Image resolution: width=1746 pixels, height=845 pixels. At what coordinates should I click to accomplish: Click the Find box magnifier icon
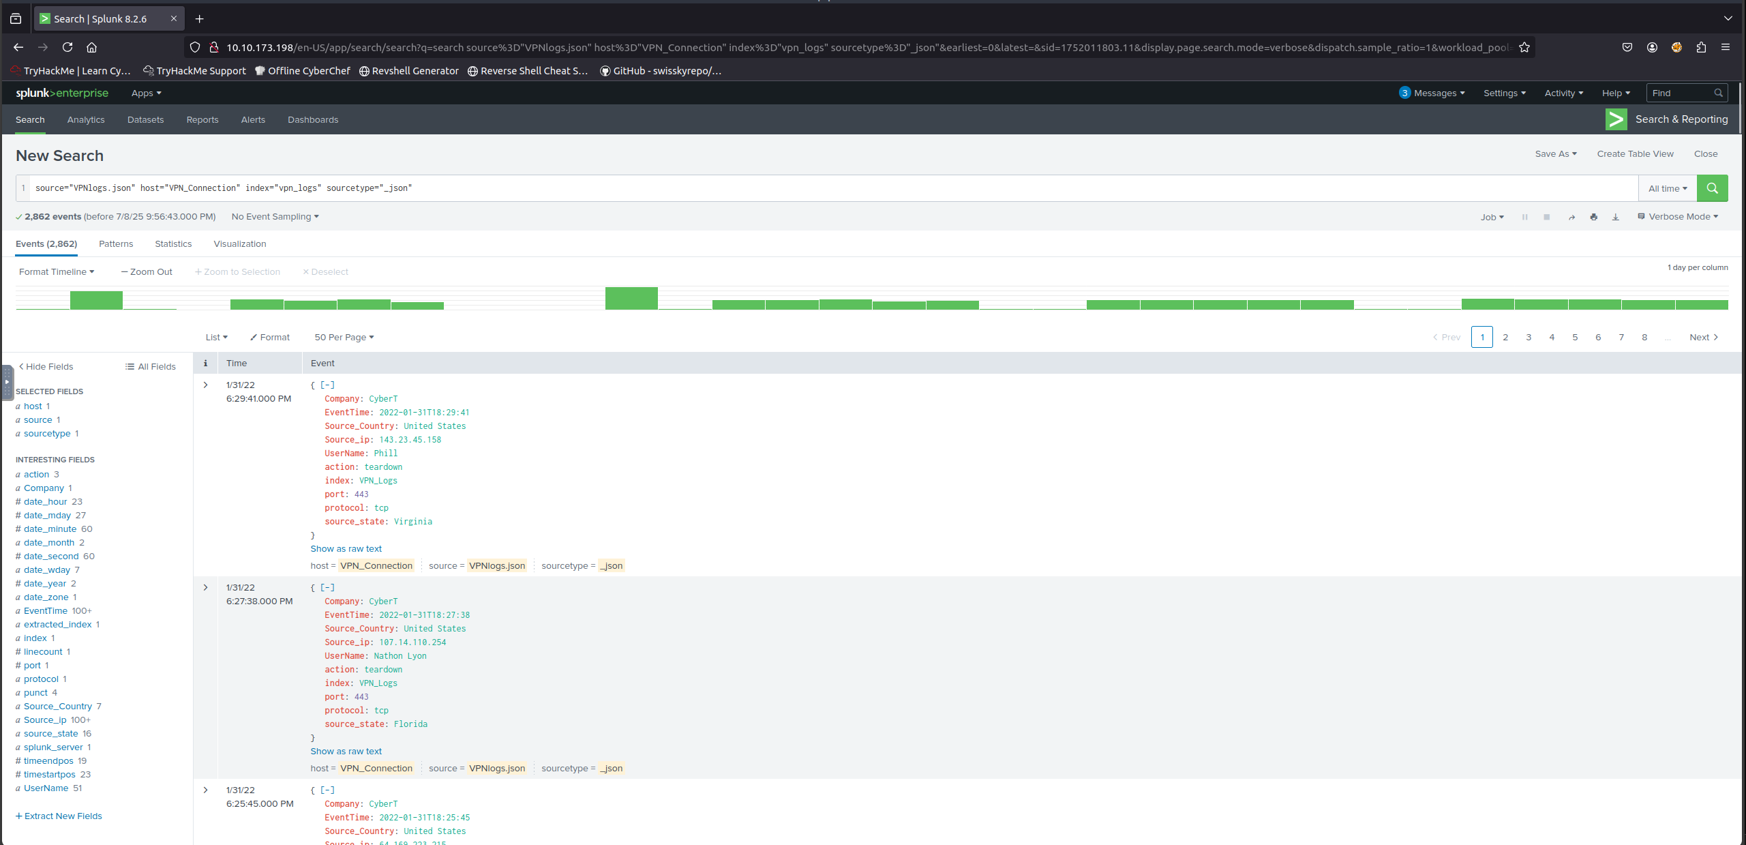pyautogui.click(x=1718, y=93)
